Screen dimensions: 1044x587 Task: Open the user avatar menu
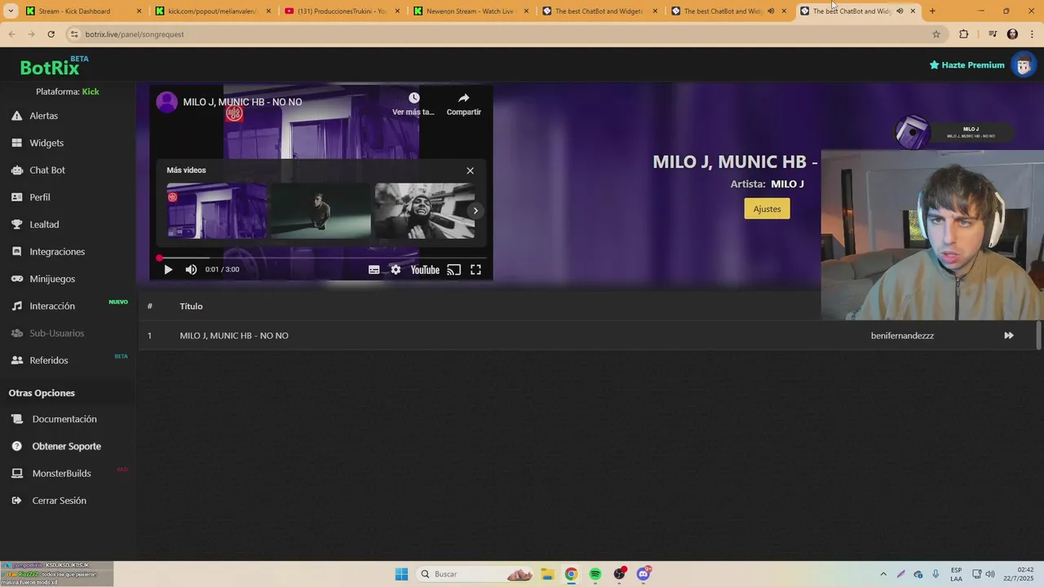point(1023,65)
